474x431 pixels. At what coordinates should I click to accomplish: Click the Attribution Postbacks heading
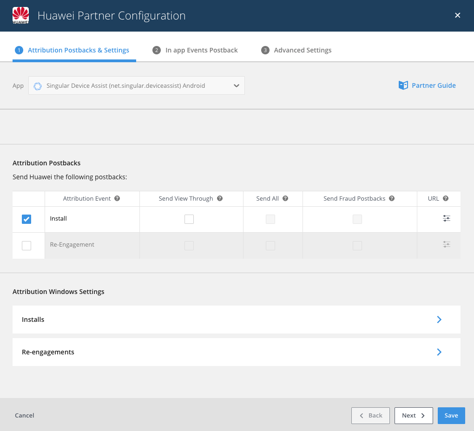(46, 163)
